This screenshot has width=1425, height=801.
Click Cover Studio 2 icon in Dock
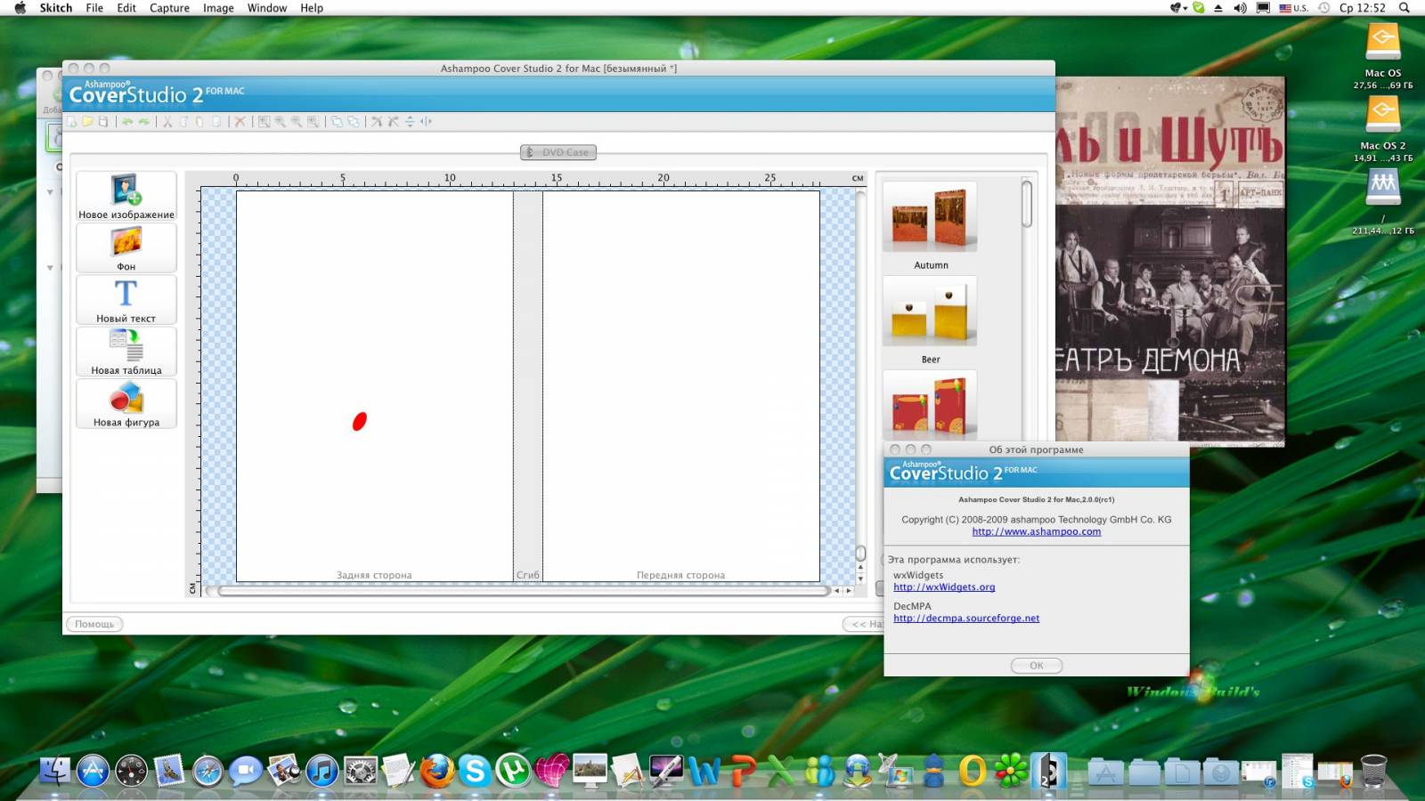(x=1048, y=771)
